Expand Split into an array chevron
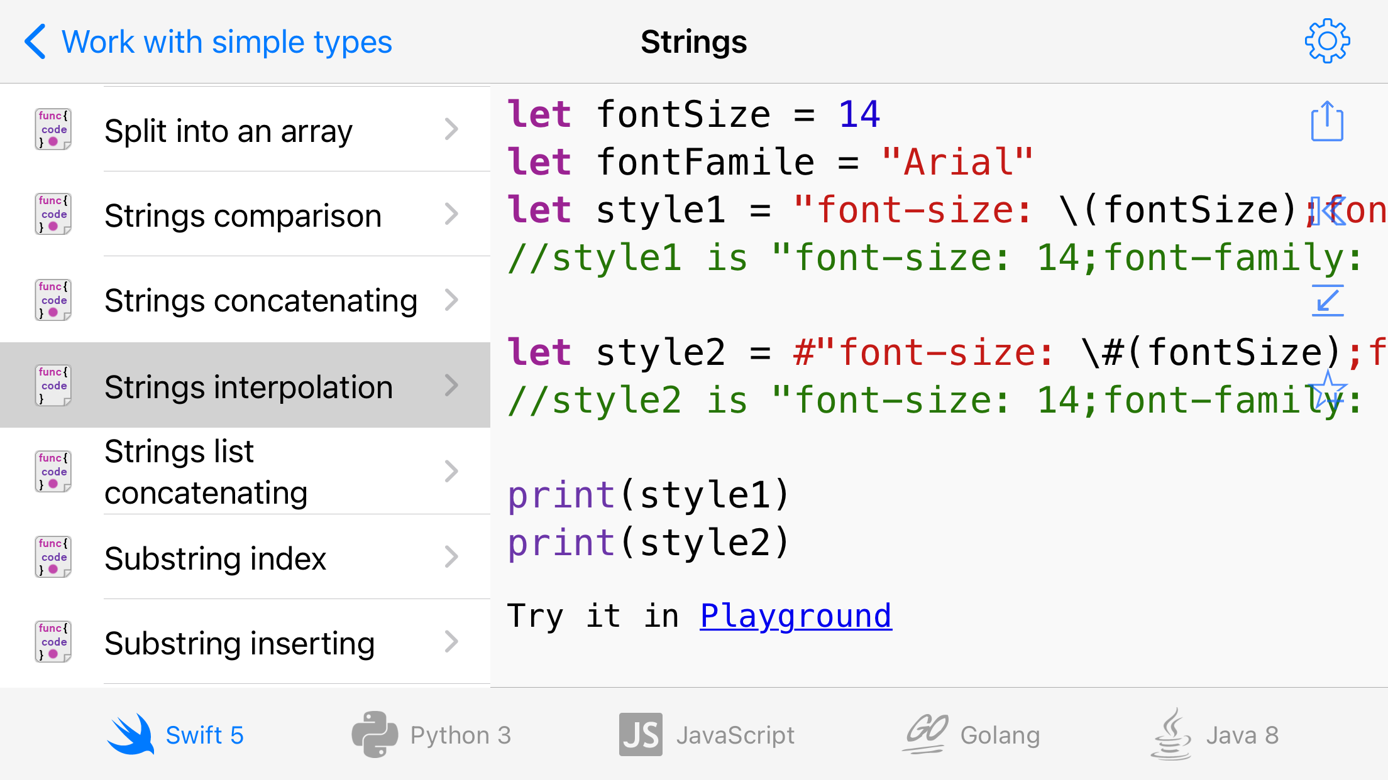This screenshot has width=1388, height=780. pyautogui.click(x=451, y=129)
